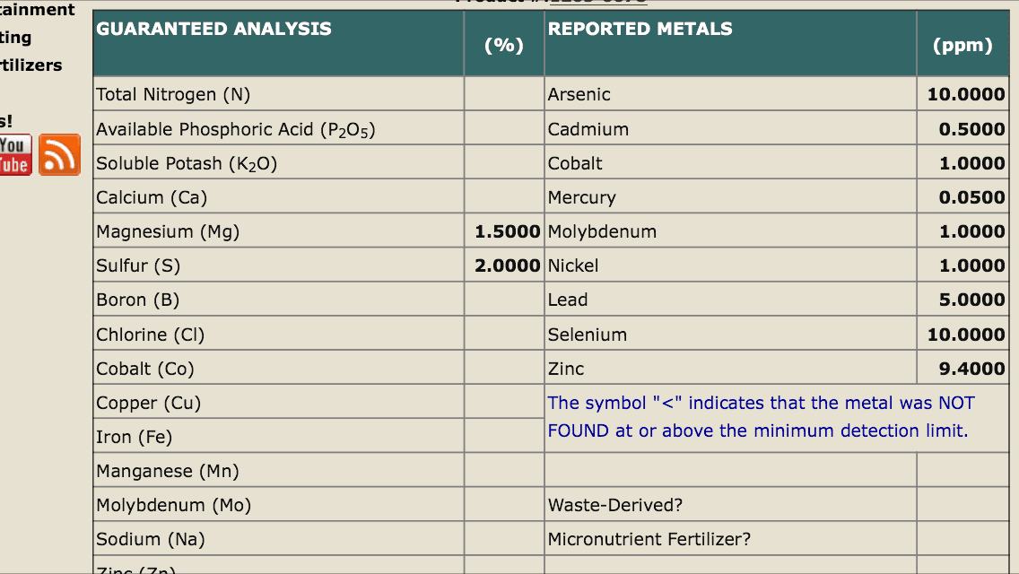This screenshot has height=574, width=1019.
Task: Open the 'ting' sidebar menu item
Action: (15, 38)
